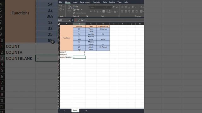Open the Help tab
Screen dimensions: 202x113
pyautogui.click(x=126, y=2)
